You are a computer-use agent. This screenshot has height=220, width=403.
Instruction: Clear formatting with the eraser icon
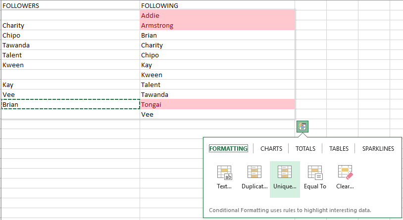pos(345,176)
